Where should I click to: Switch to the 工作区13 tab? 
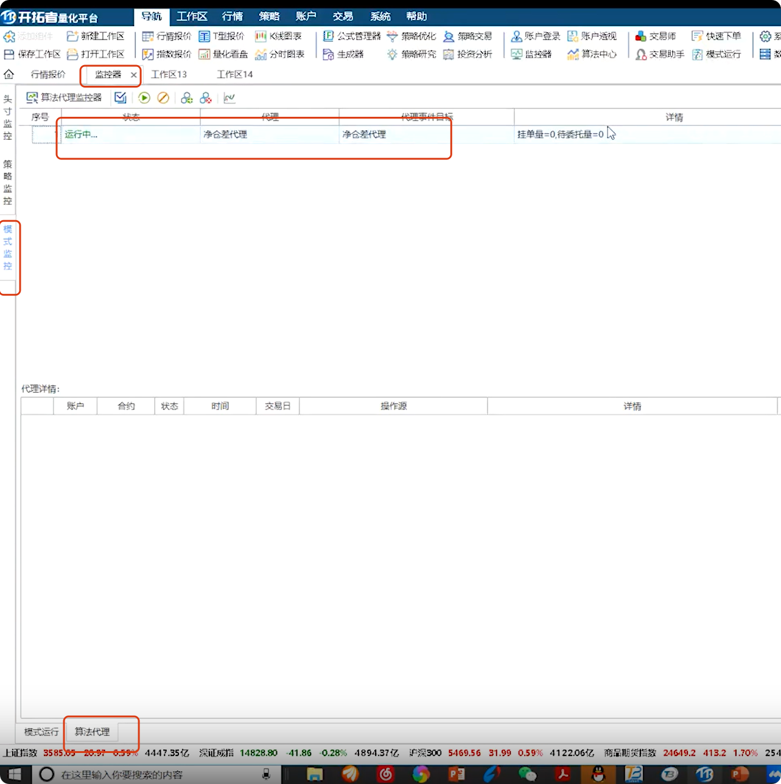tap(169, 74)
